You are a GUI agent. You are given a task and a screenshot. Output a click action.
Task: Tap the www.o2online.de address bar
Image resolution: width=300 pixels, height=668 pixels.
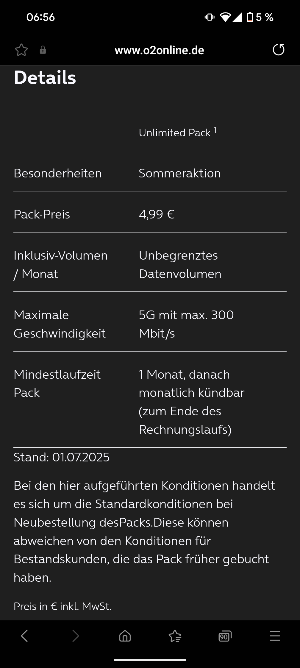[159, 50]
